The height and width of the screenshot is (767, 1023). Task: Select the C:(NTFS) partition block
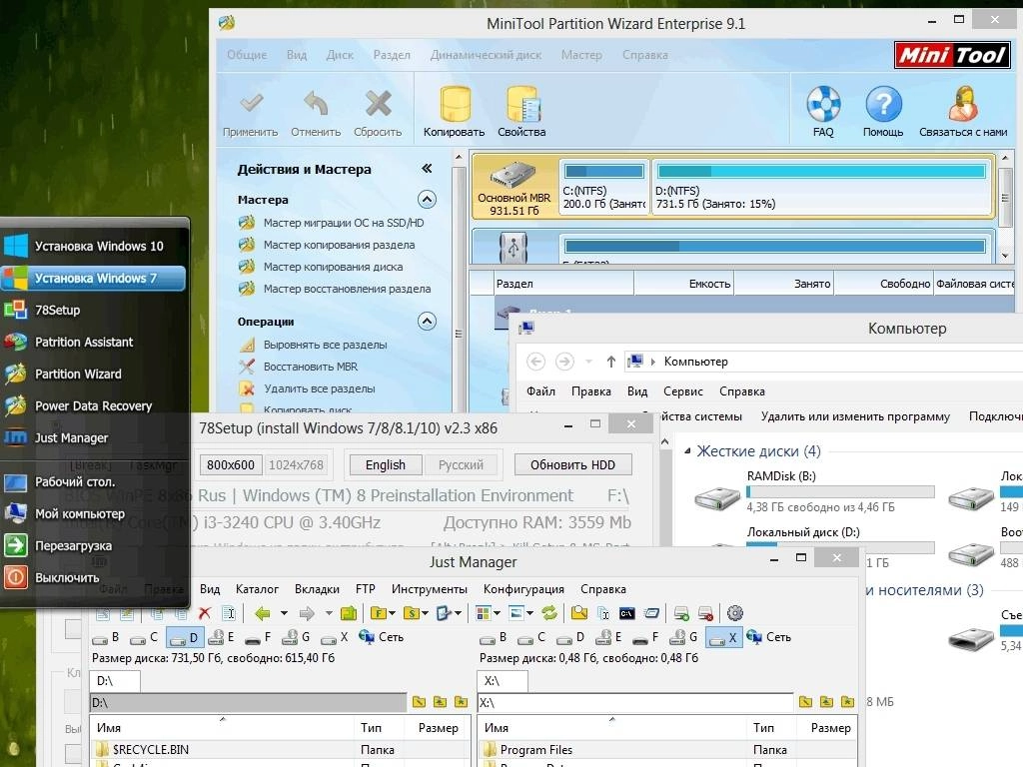[x=604, y=187]
